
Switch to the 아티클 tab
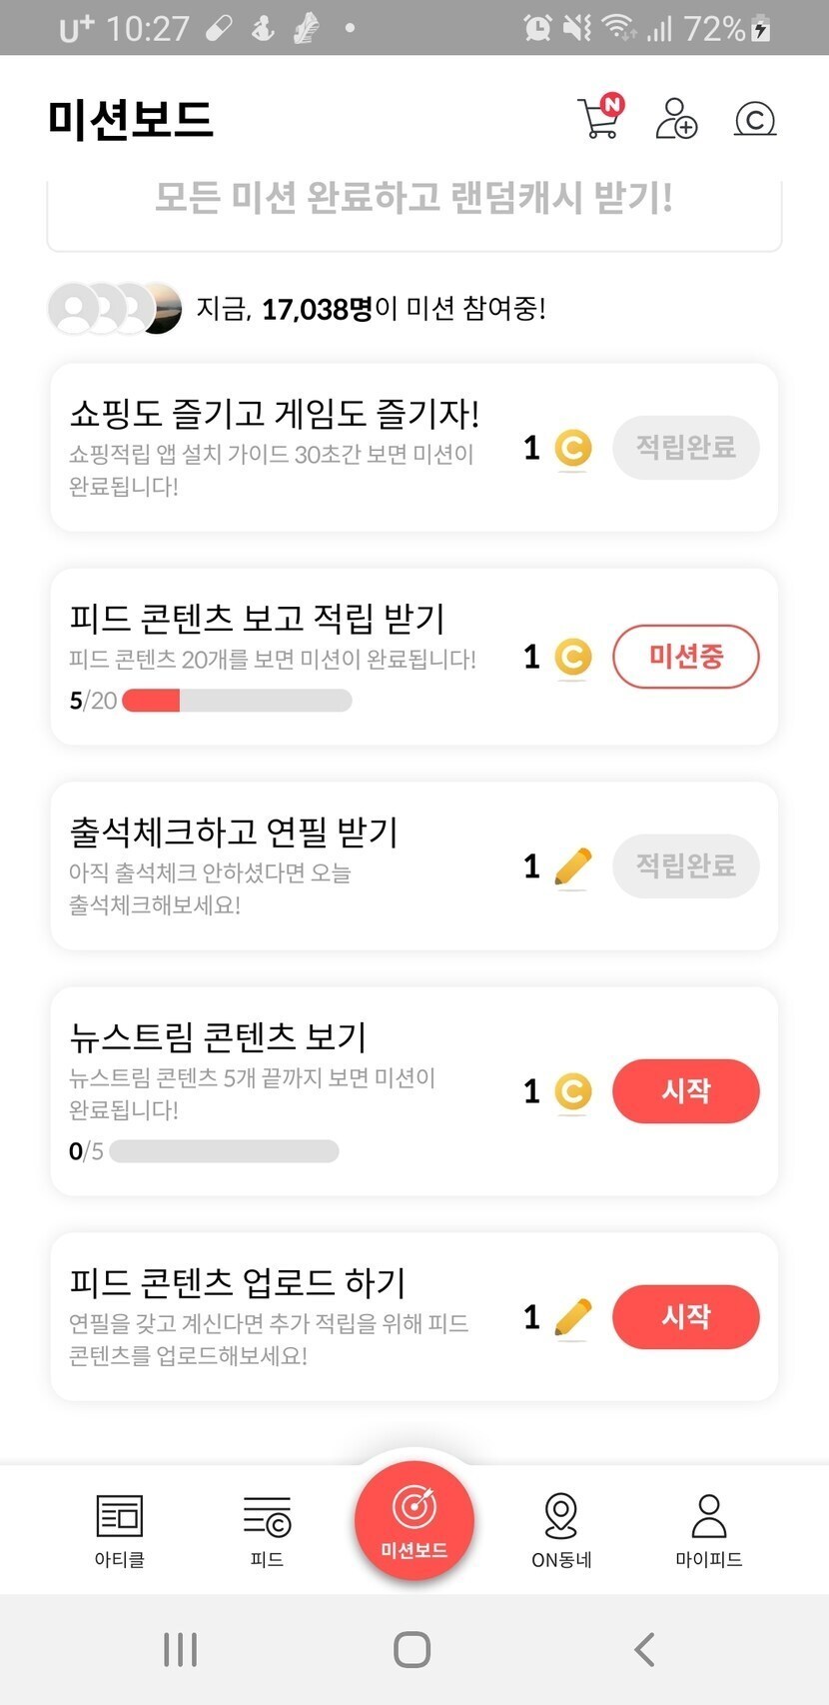click(120, 1529)
